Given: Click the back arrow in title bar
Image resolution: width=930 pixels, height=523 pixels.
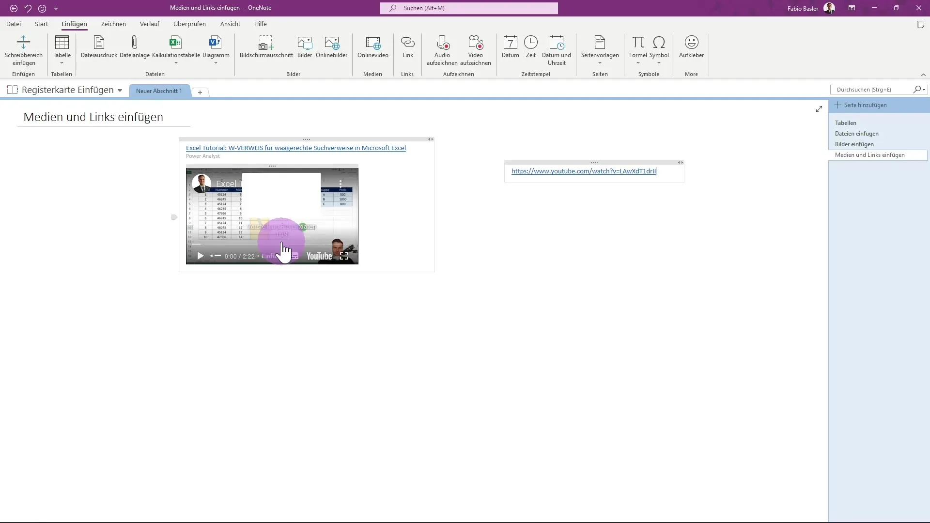Looking at the screenshot, I should (14, 8).
